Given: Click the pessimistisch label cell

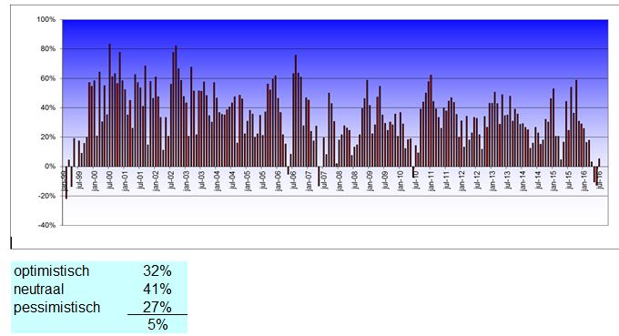Looking at the screenshot, I should pyautogui.click(x=56, y=307).
